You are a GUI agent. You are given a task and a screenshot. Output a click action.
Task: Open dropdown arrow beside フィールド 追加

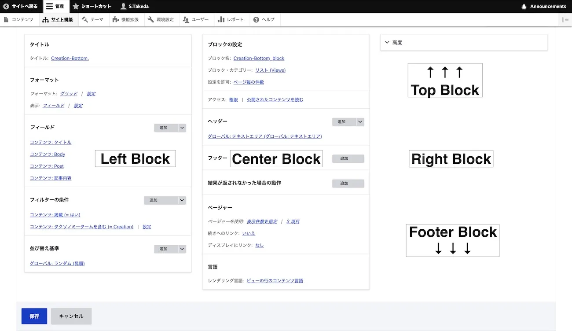182,128
